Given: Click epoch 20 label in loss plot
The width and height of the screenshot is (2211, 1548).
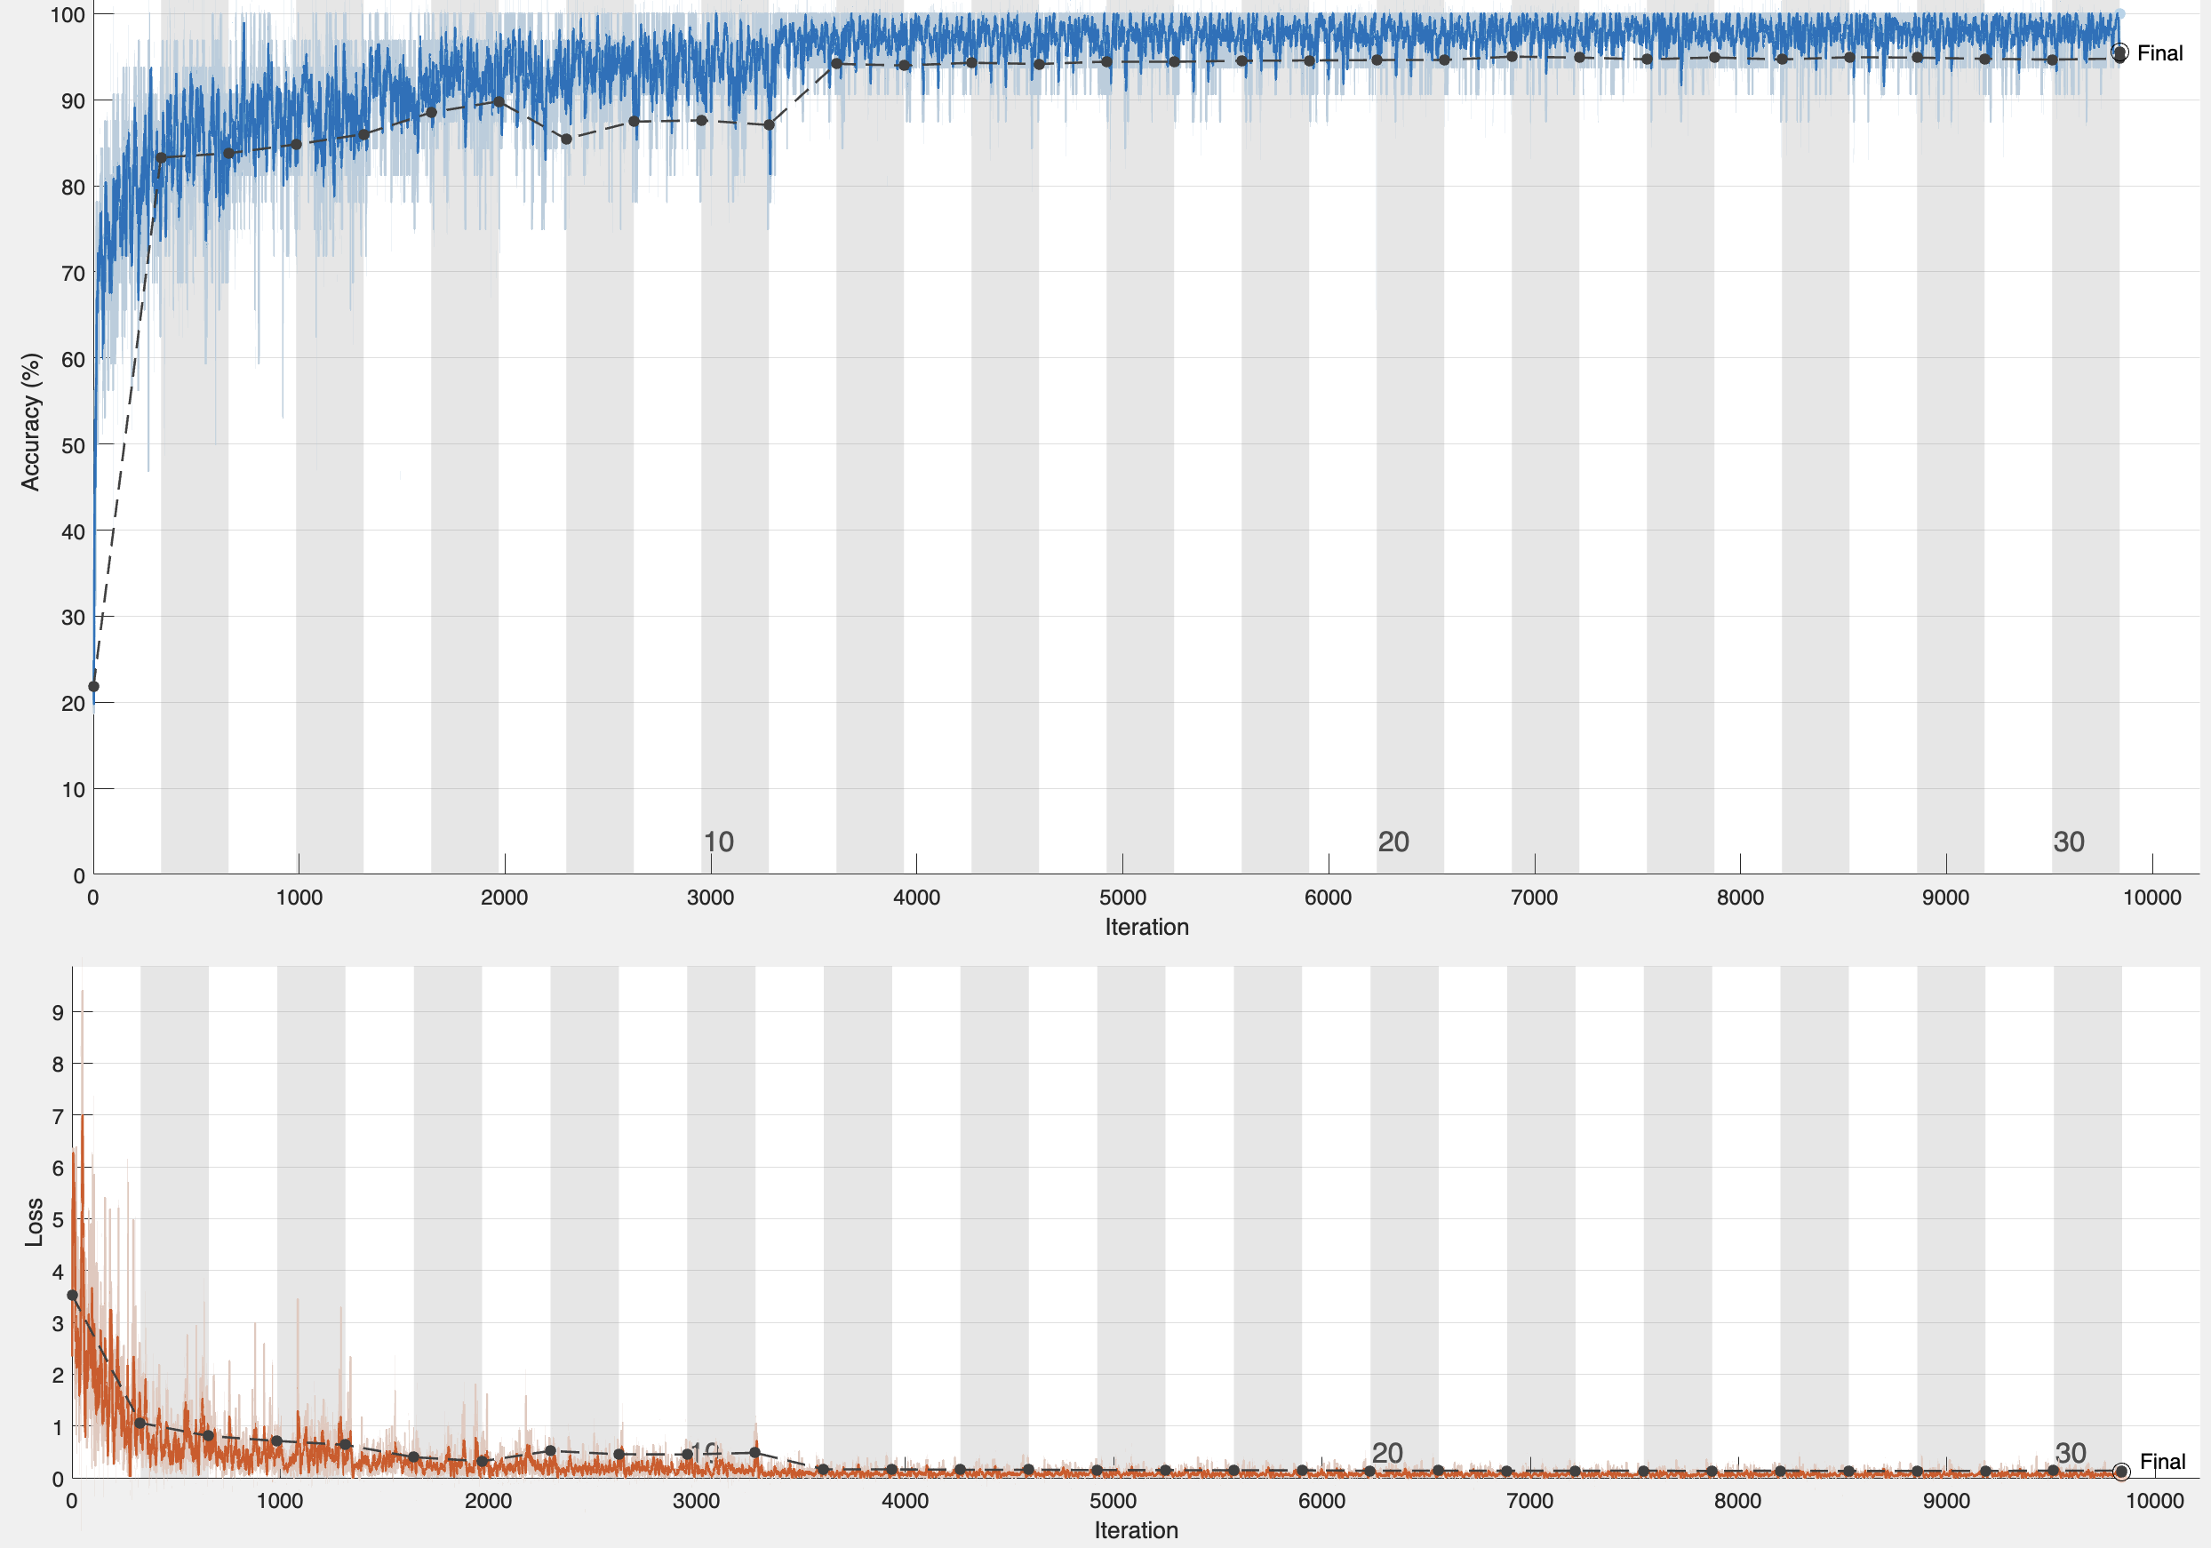Looking at the screenshot, I should [1386, 1452].
